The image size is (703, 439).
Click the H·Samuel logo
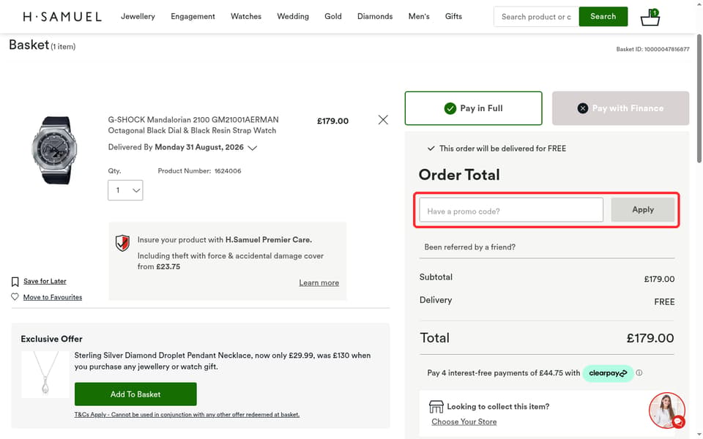click(62, 17)
